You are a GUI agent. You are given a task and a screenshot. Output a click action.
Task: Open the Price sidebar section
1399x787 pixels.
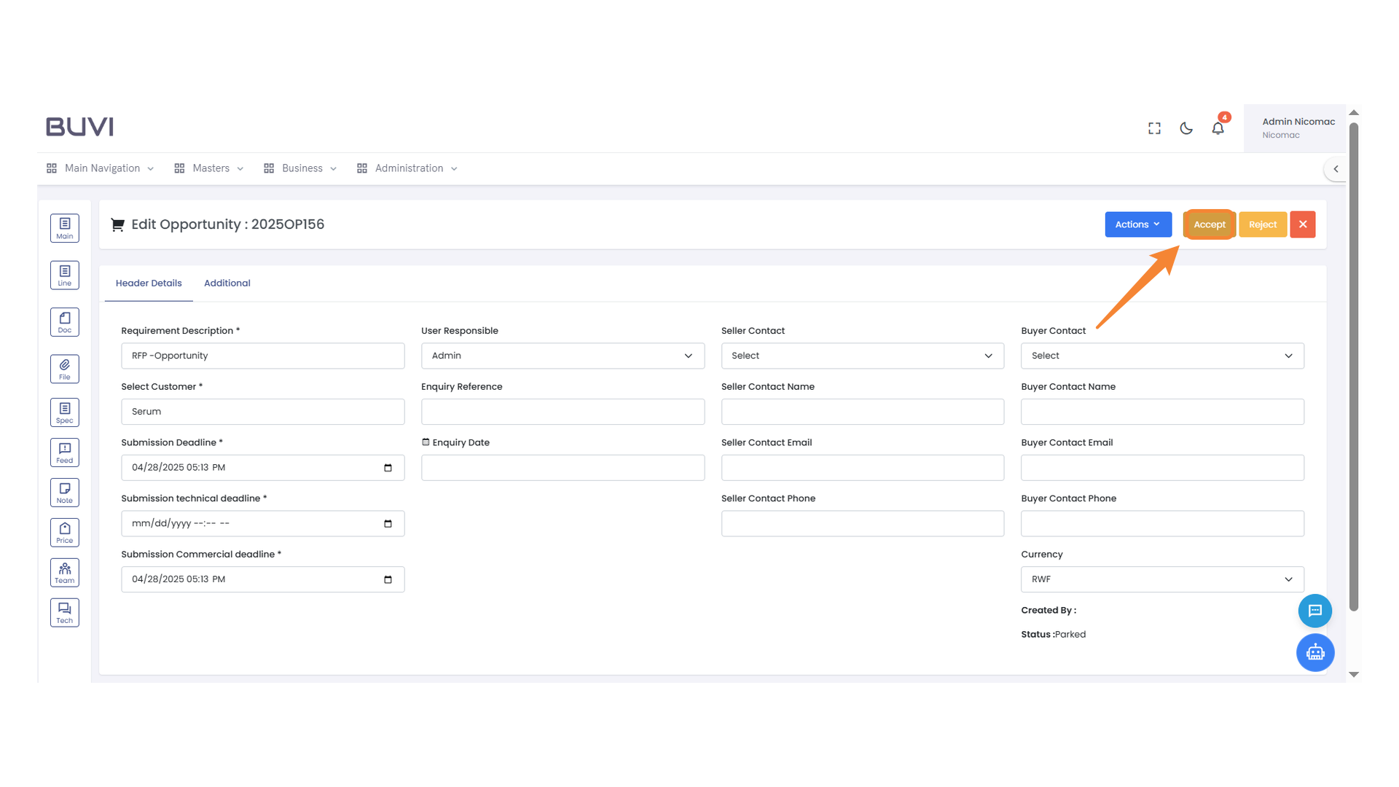[64, 533]
